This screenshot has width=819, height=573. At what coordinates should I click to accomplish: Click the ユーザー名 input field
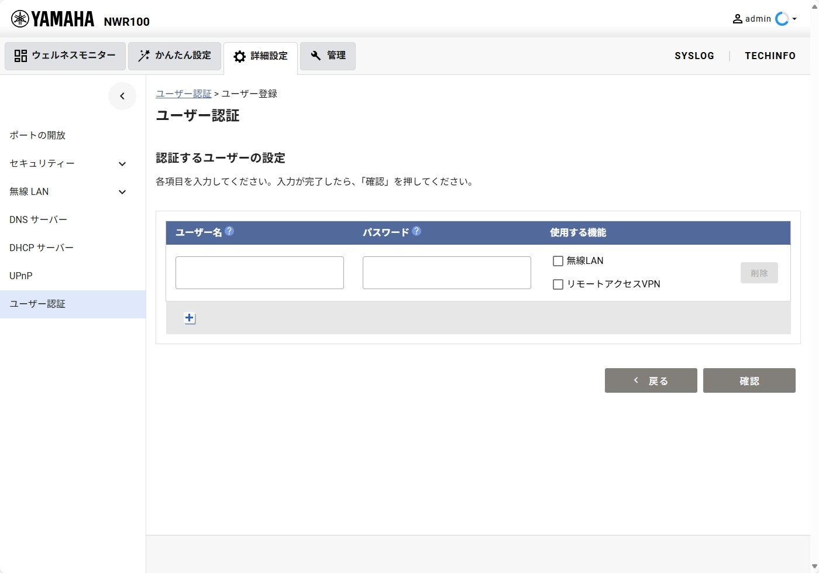click(260, 273)
